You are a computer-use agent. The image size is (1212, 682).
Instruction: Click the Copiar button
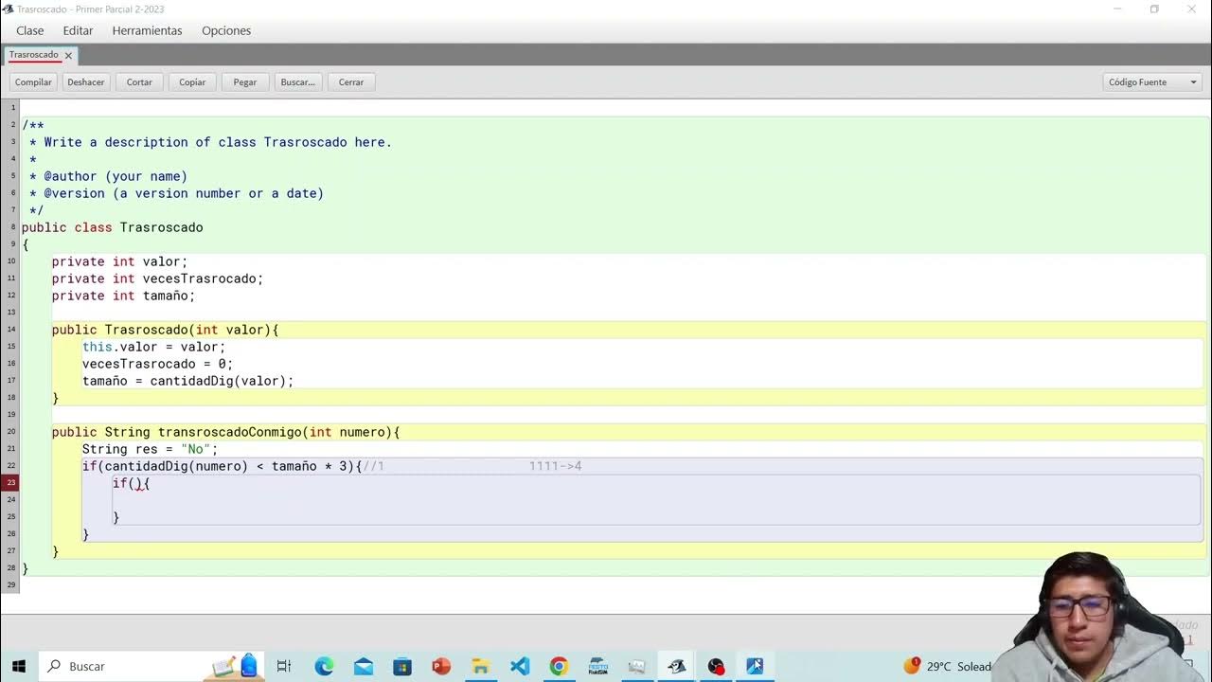tap(192, 82)
